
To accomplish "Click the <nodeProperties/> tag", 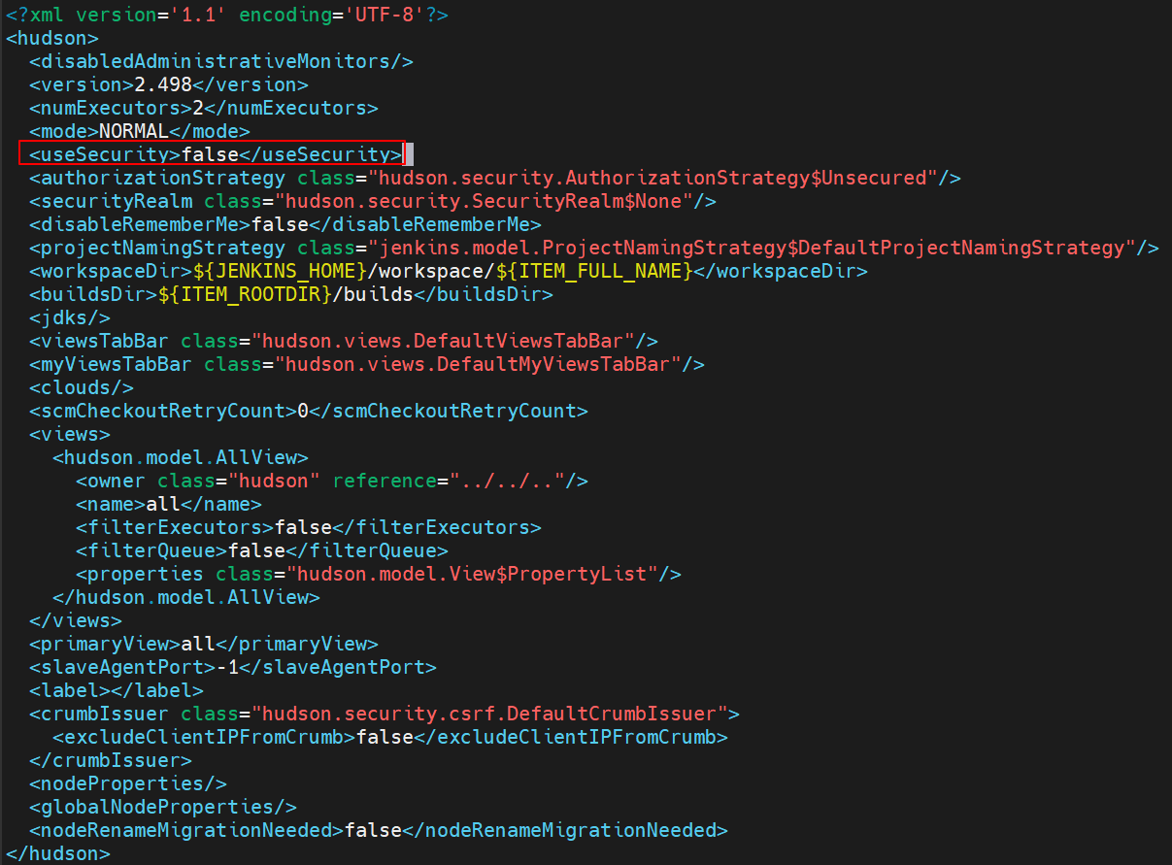I will click(x=128, y=783).
